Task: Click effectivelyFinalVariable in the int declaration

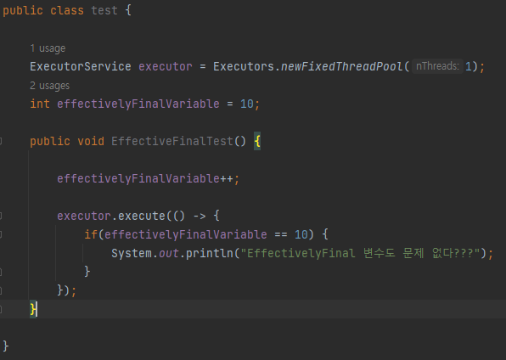Action: [x=138, y=104]
